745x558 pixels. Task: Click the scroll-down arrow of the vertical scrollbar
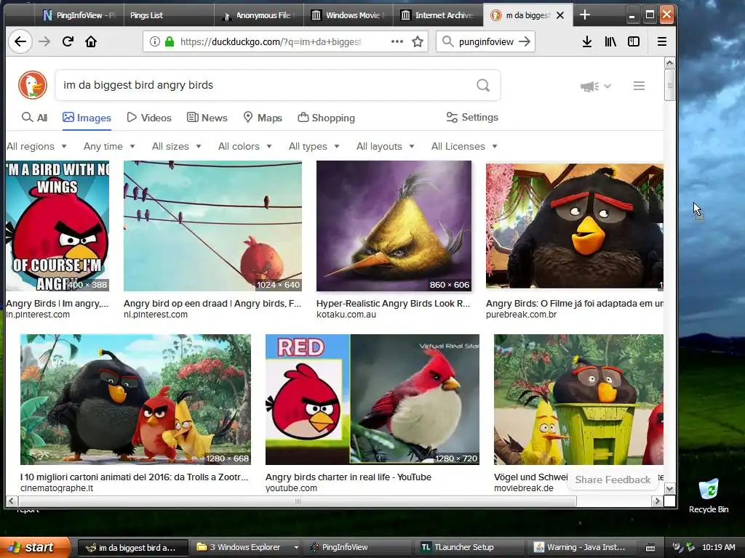coord(669,489)
